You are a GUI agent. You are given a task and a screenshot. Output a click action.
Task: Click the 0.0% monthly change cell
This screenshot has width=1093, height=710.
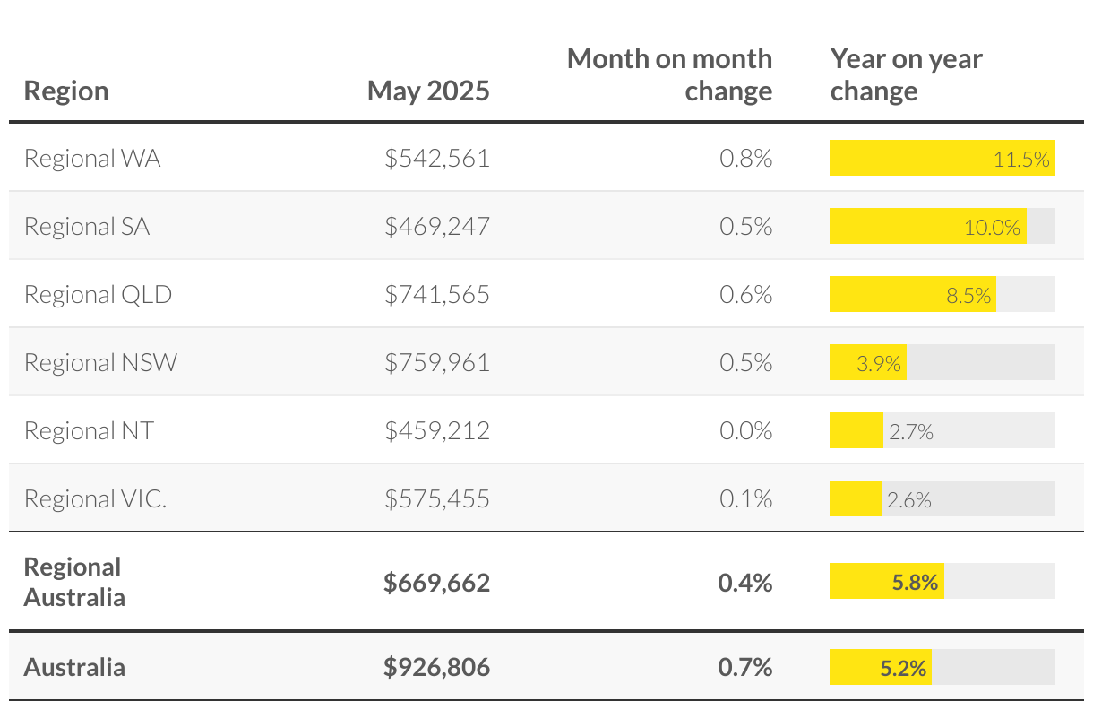745,431
